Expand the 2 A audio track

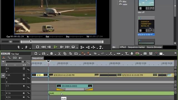7,97
